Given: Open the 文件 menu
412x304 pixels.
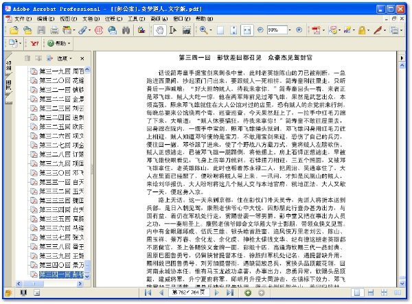Looking at the screenshot, I should click(23, 19).
